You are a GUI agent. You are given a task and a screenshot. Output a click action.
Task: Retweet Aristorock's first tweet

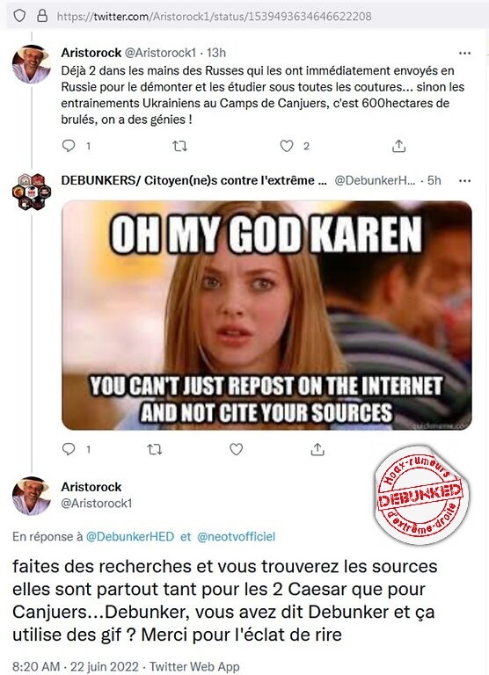point(179,147)
